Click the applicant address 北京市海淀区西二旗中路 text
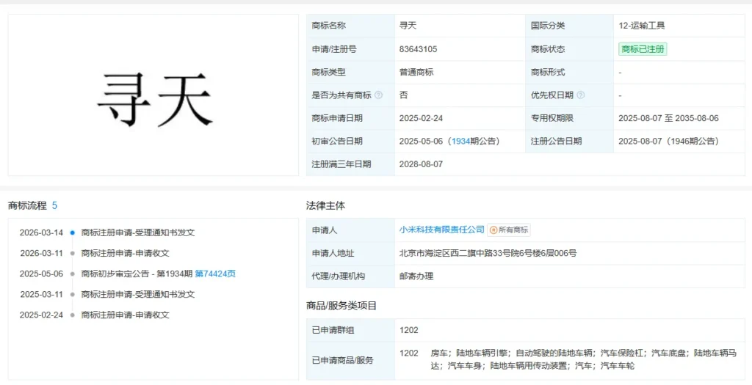This screenshot has width=752, height=385. tap(488, 253)
